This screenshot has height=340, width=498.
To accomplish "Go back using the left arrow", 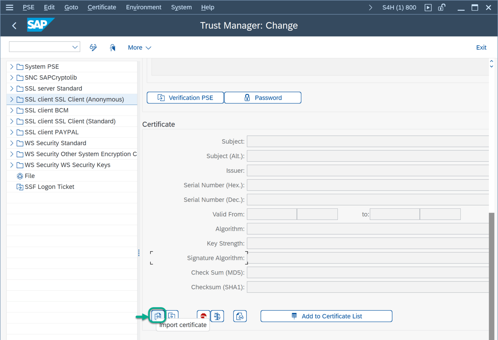I will [x=14, y=26].
